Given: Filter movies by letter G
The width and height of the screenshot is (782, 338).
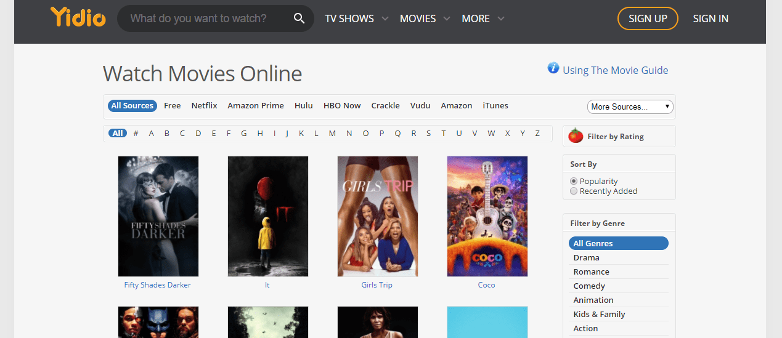Looking at the screenshot, I should point(244,134).
